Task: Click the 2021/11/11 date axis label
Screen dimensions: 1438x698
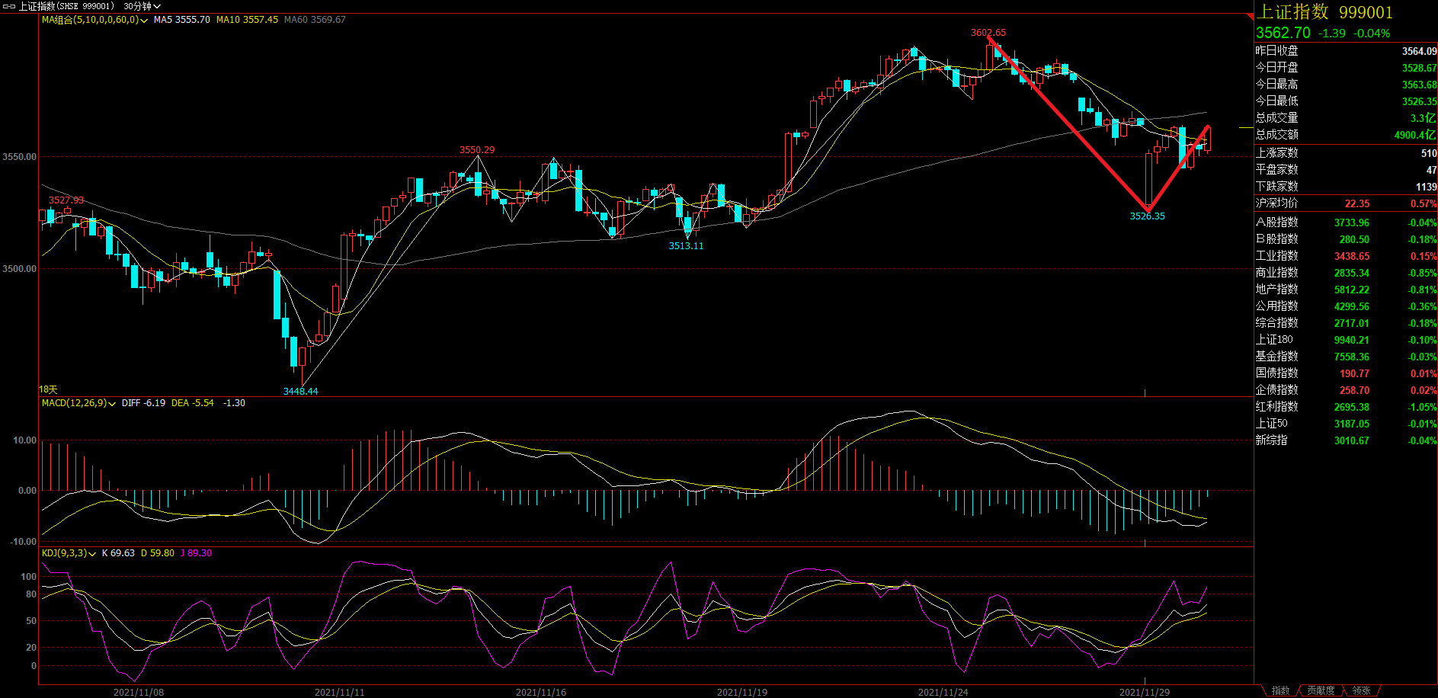Action: pyautogui.click(x=339, y=692)
